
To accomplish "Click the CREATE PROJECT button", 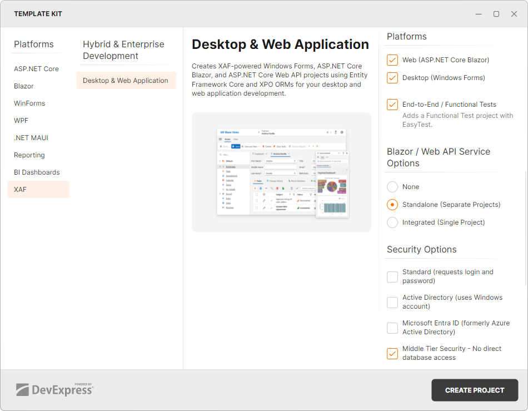I will pyautogui.click(x=475, y=390).
